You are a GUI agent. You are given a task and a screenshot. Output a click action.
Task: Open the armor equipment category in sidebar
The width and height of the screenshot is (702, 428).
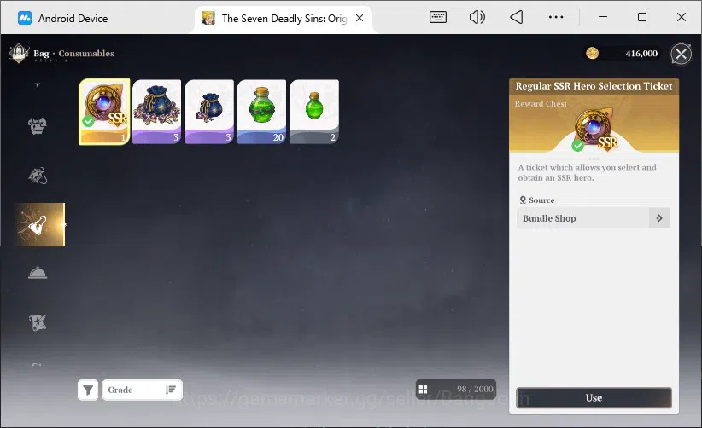pyautogui.click(x=38, y=126)
